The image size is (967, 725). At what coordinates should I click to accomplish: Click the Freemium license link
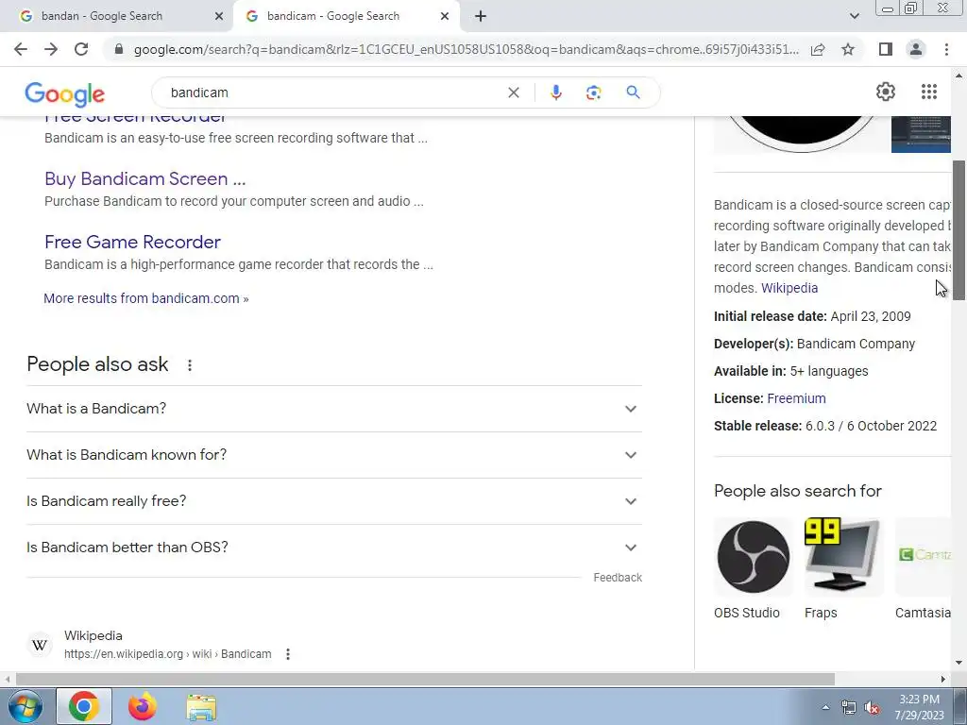pyautogui.click(x=796, y=398)
